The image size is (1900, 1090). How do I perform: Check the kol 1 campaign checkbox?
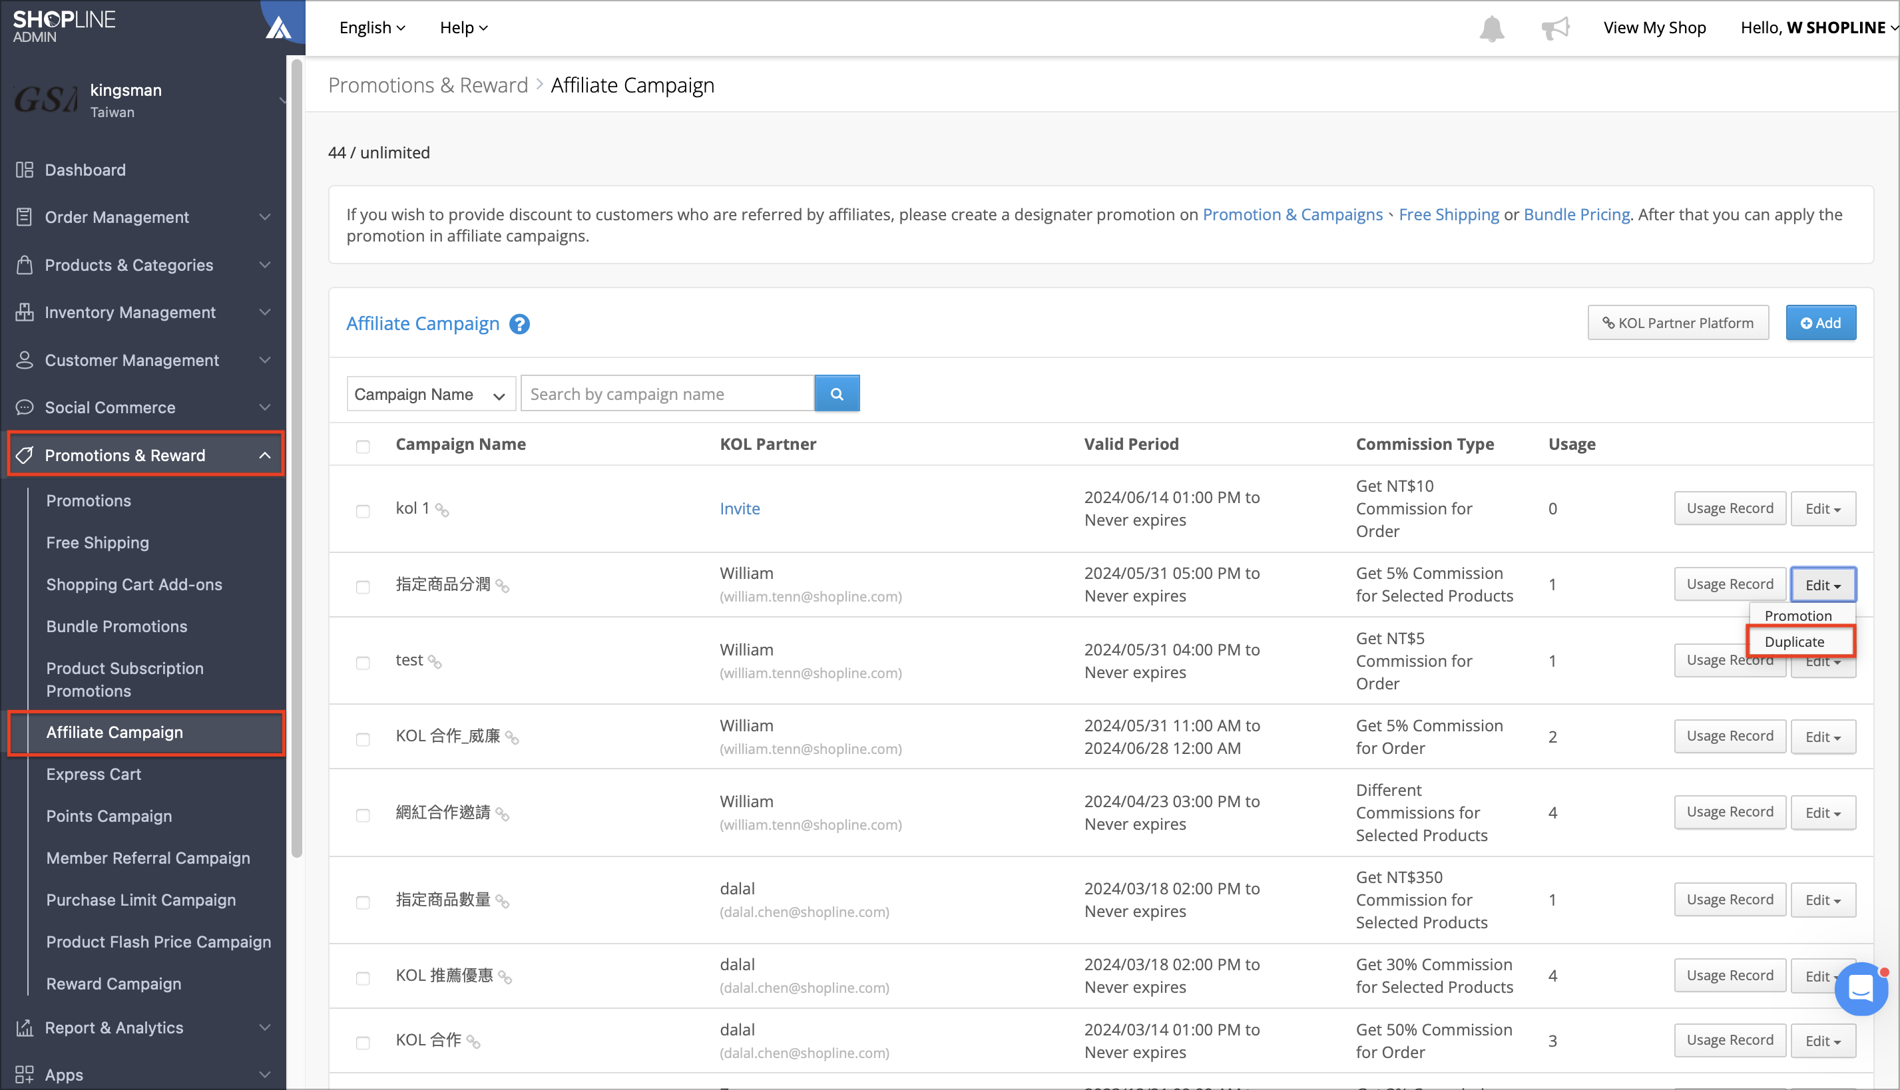click(363, 511)
